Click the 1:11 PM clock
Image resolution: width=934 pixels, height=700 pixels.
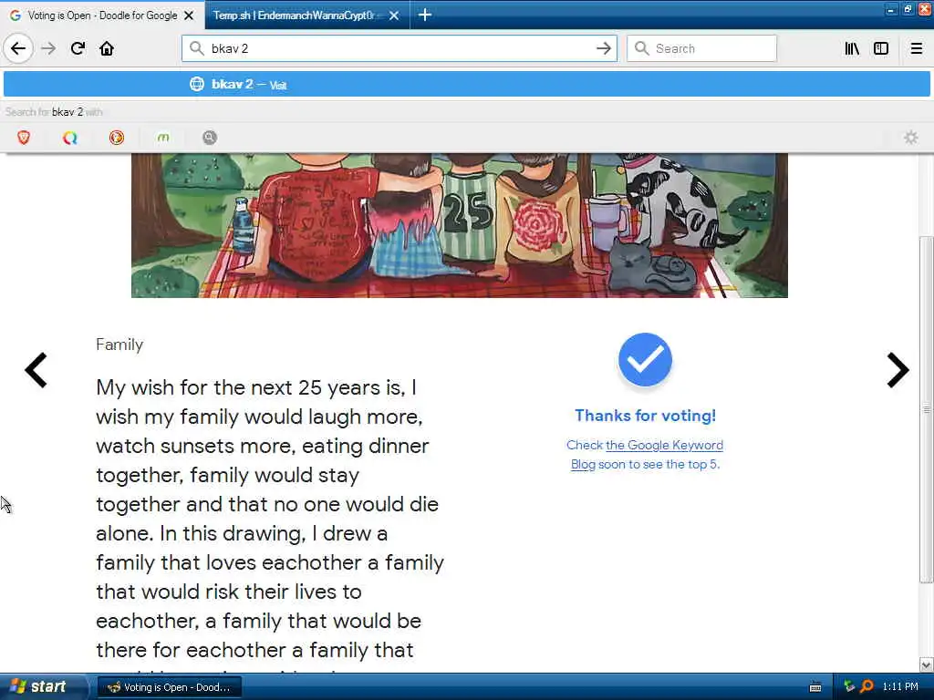(900, 687)
